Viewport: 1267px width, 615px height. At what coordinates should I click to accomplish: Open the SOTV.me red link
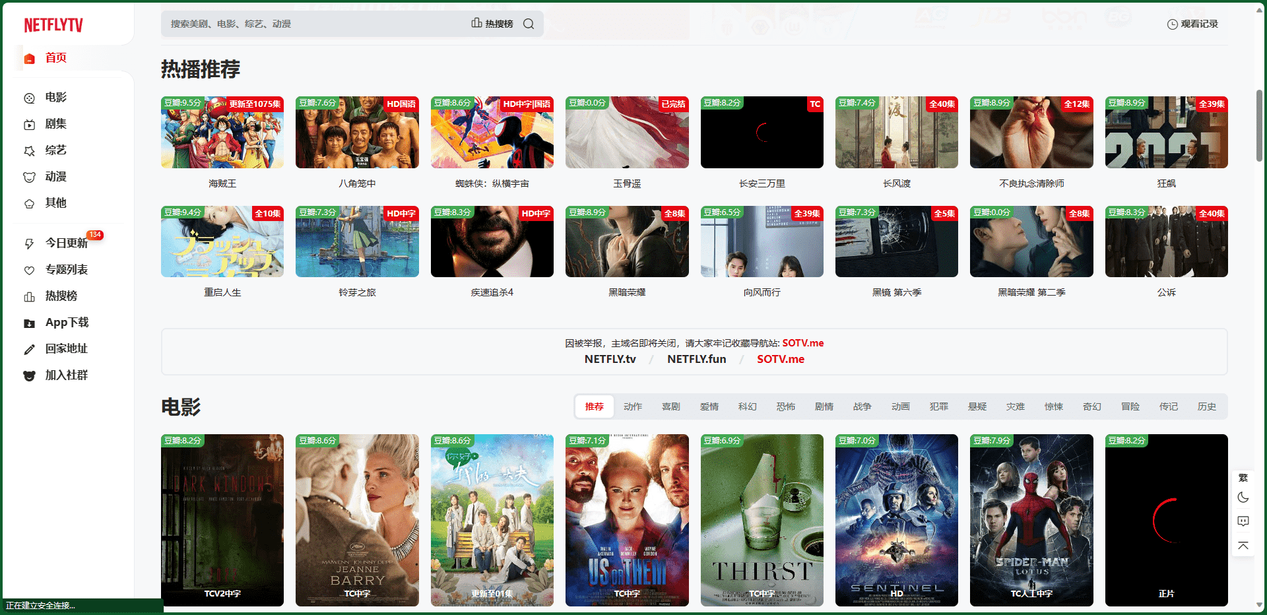(780, 359)
